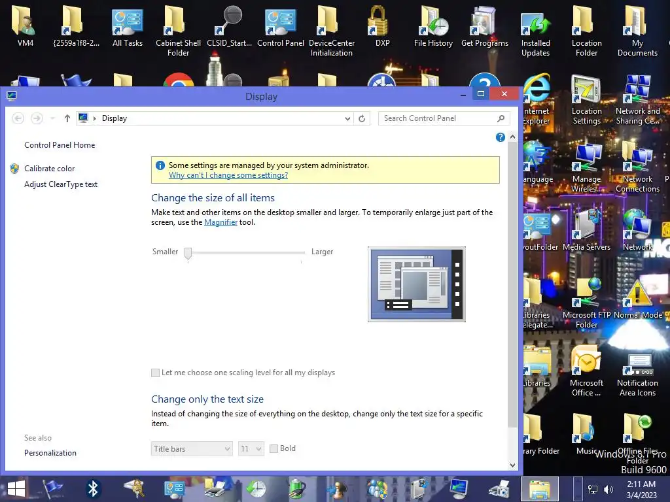Open the Control Panel desktop shortcut
This screenshot has height=502, width=670.
tap(280, 27)
